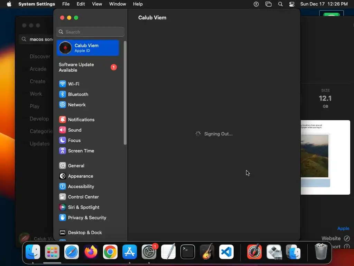The image size is (354, 266).
Task: Launch Terminal from the Dock
Action: 188,252
